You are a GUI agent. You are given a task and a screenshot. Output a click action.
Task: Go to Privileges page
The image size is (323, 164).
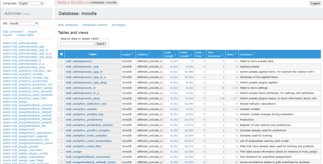coord(119,25)
